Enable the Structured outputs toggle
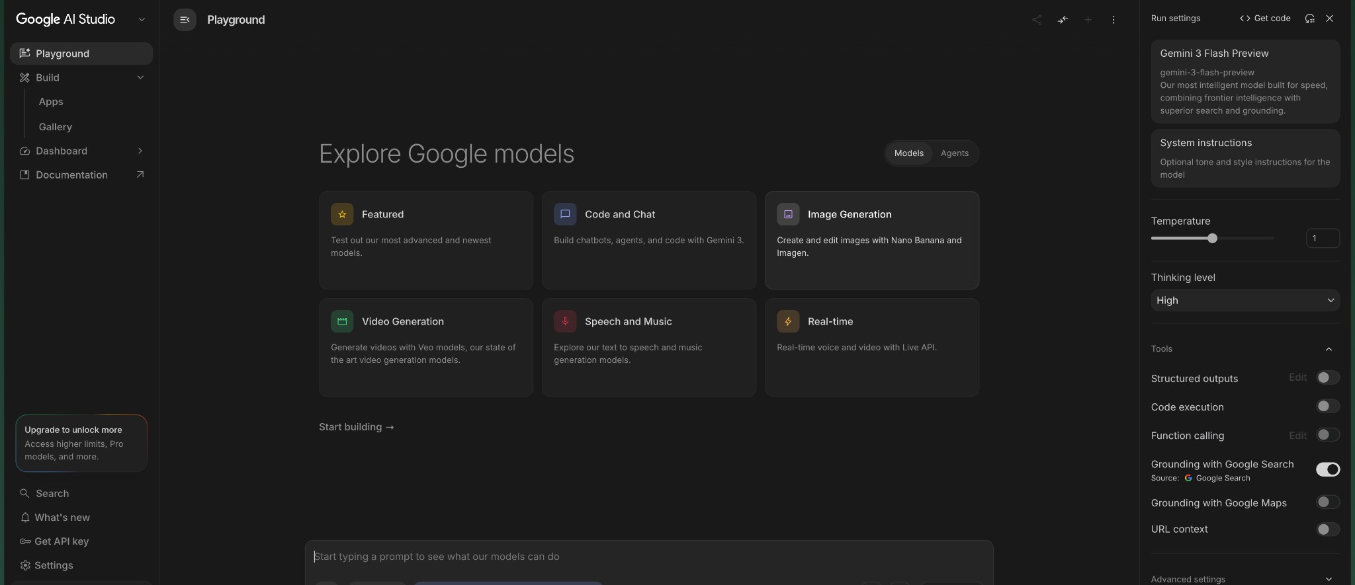 coord(1327,377)
